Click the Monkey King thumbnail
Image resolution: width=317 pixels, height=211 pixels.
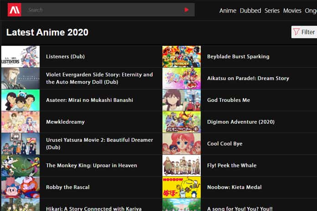click(x=20, y=166)
